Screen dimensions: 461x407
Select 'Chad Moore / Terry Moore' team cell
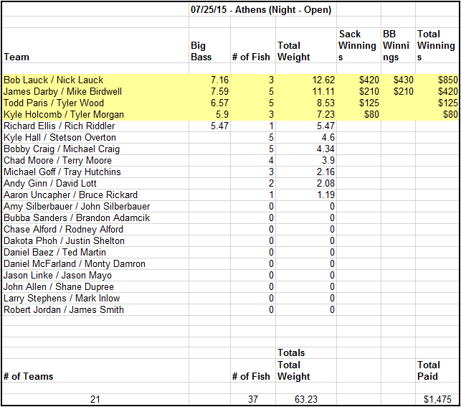coord(57,160)
